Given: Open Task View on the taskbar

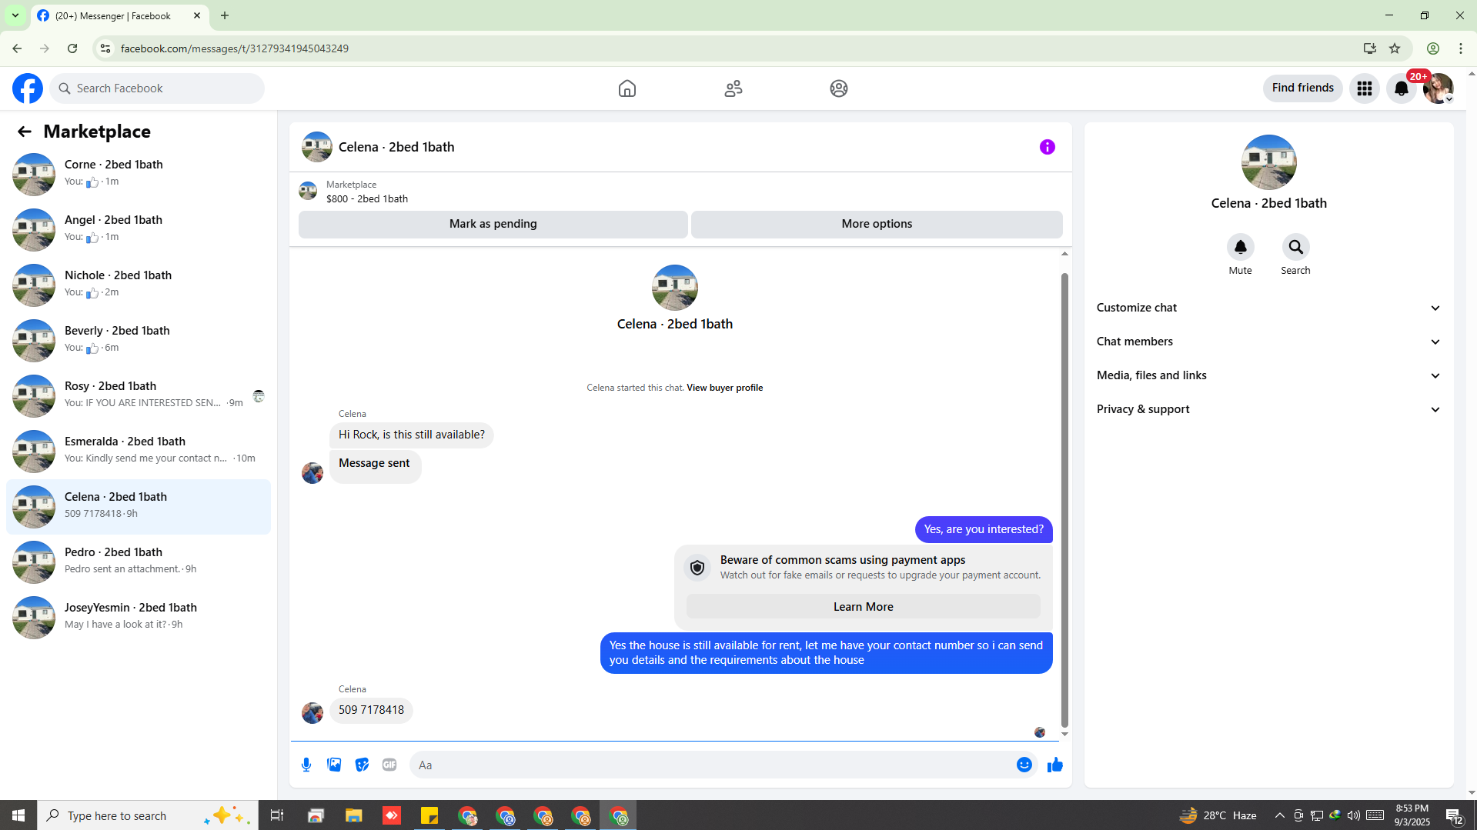Looking at the screenshot, I should tap(277, 815).
